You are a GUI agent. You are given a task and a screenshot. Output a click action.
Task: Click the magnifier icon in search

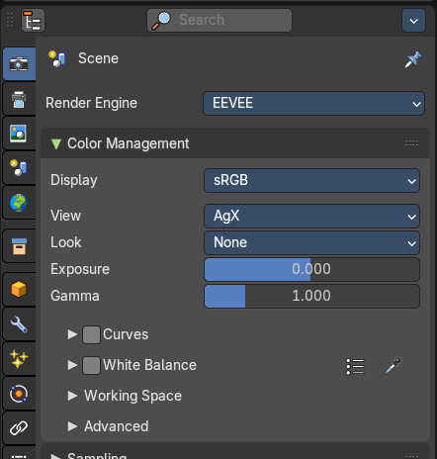click(x=160, y=21)
